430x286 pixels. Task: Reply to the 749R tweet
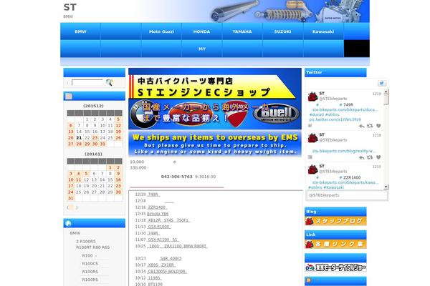pos(361,126)
